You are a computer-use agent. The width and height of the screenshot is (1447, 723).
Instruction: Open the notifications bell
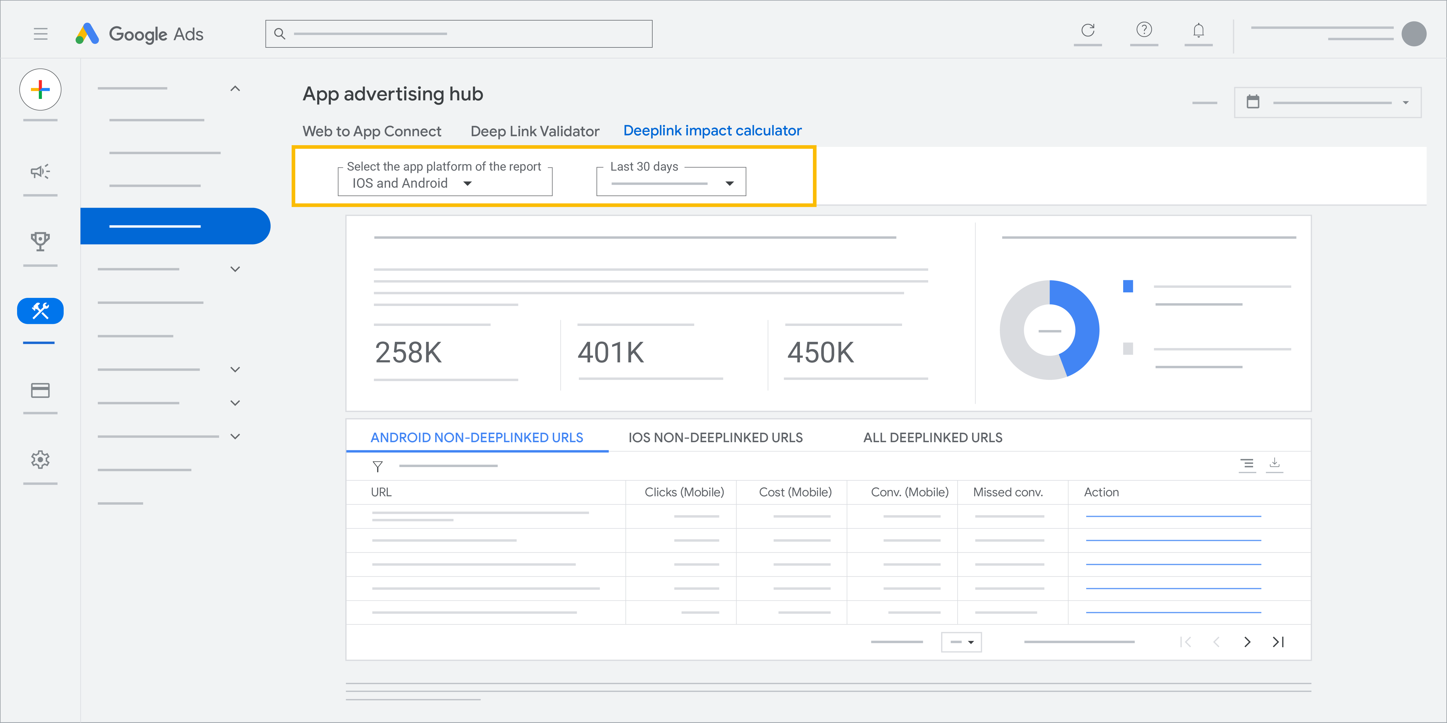(x=1198, y=30)
